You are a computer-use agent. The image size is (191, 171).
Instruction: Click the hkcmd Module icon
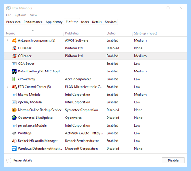(14, 95)
